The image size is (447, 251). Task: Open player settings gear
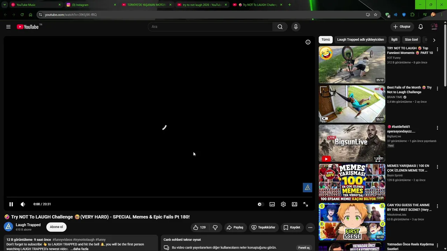[283, 204]
